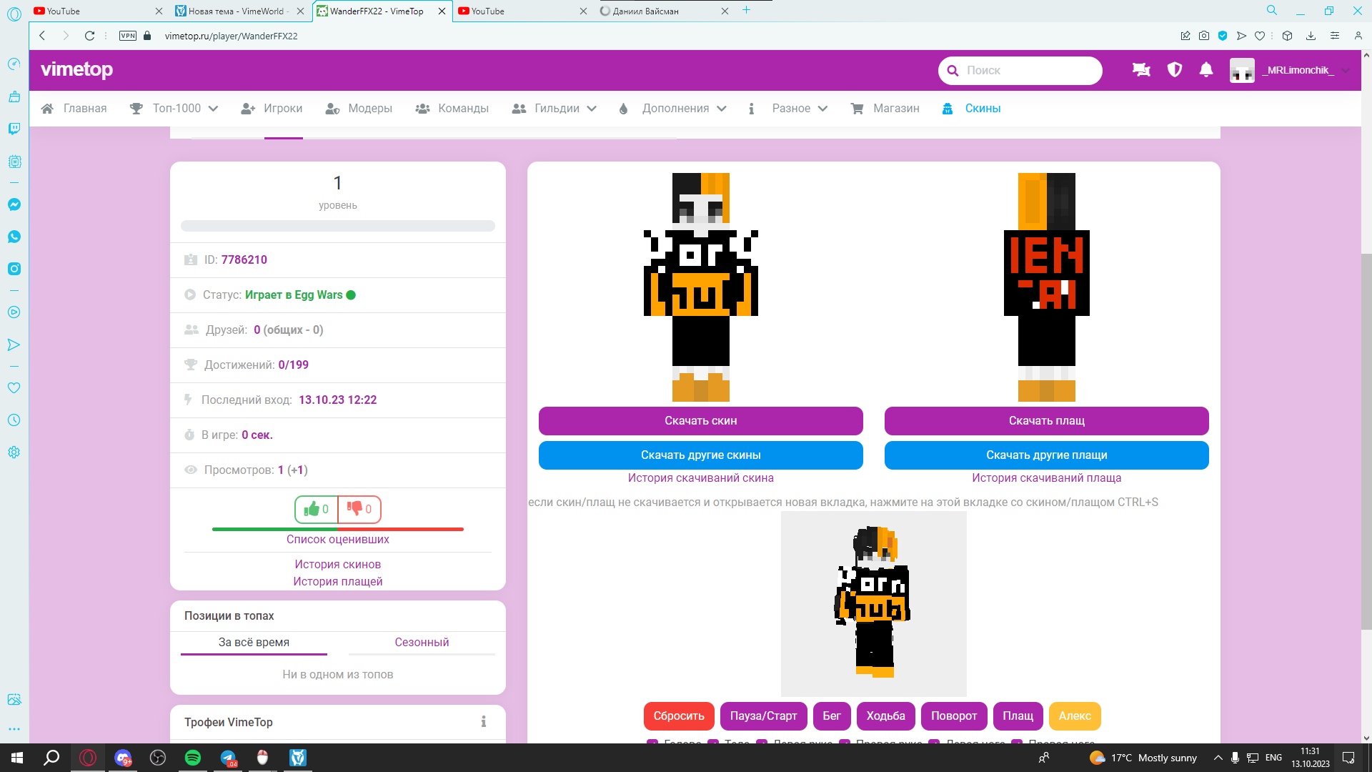Screen dimensions: 1372x772
Task: Click the shield icon in header
Action: 1174,70
